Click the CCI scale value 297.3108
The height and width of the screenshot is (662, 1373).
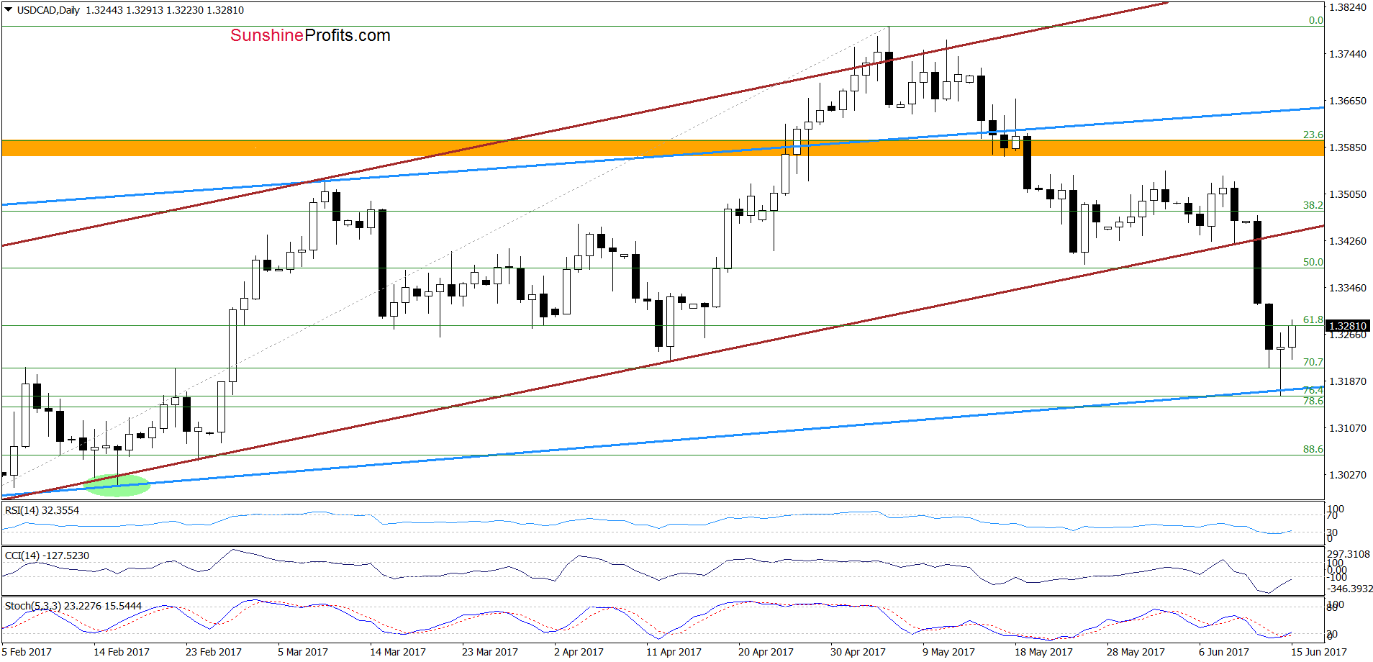1349,554
